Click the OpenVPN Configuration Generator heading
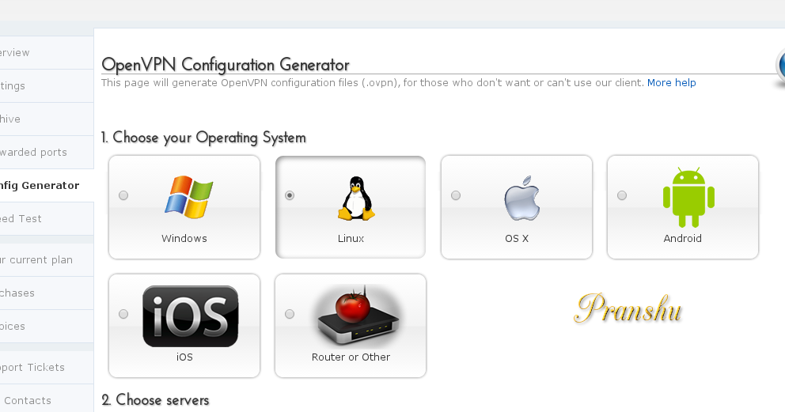 click(x=226, y=65)
